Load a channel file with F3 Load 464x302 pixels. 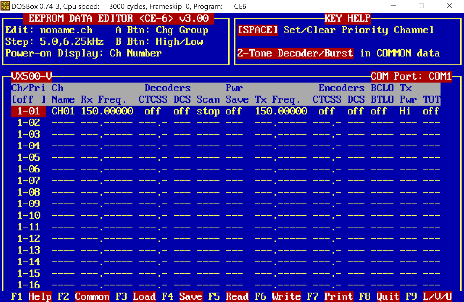[x=144, y=296]
